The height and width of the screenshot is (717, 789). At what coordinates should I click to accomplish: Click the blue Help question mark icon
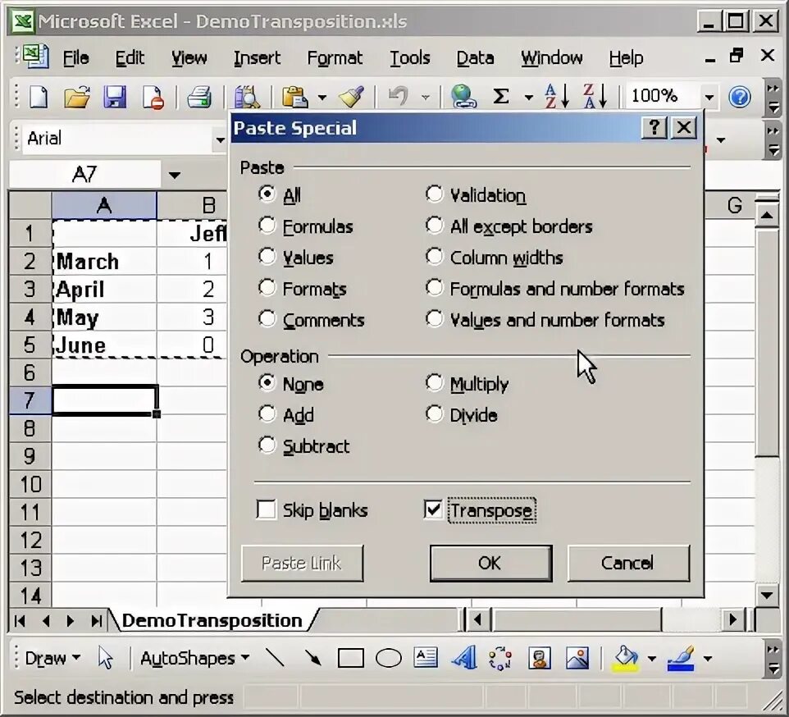click(740, 97)
